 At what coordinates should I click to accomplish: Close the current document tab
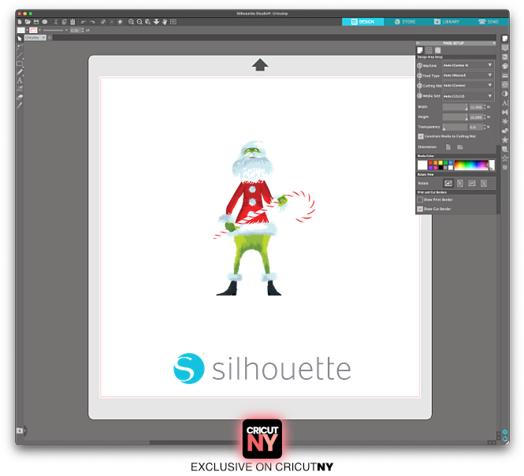[43, 38]
